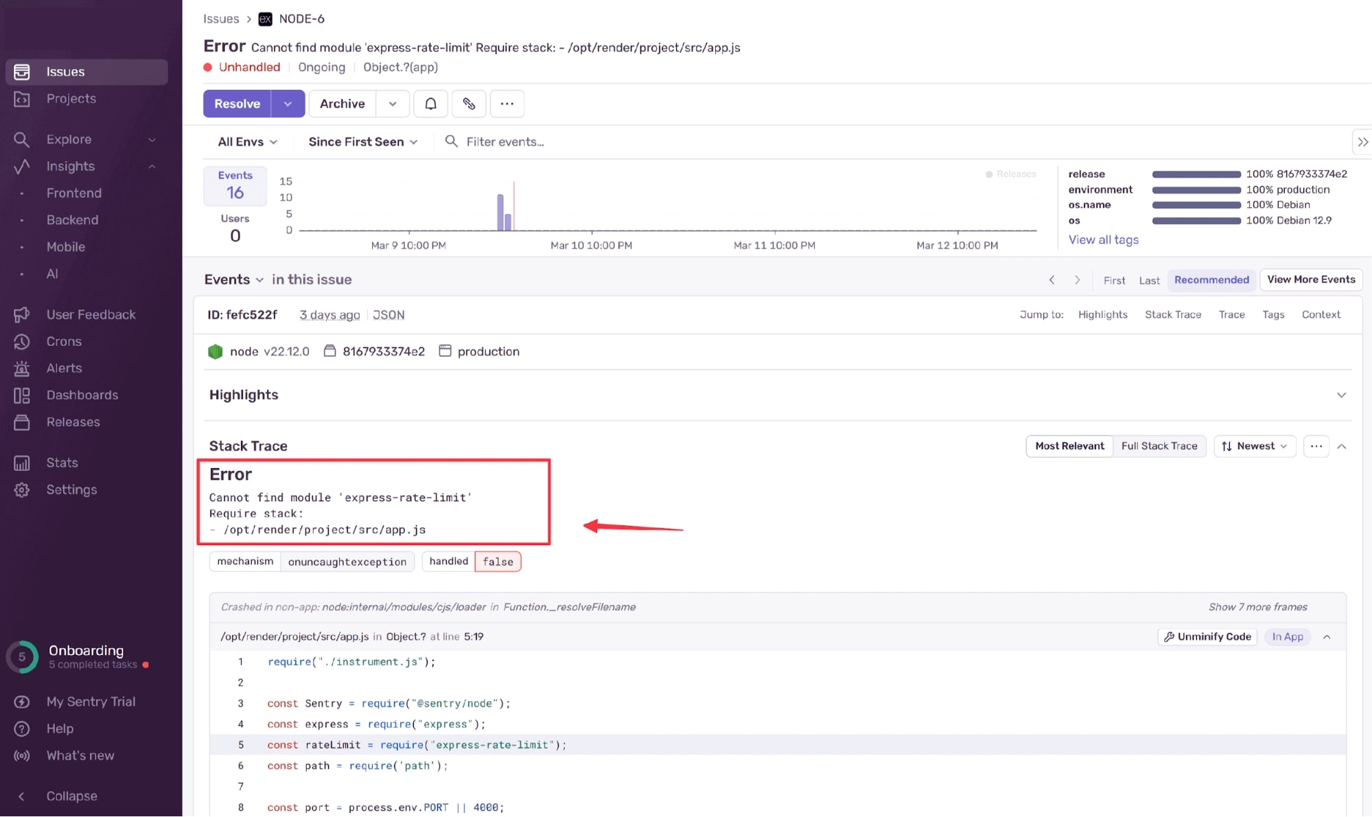1372x817 pixels.
Task: Jump to the Tags section
Action: pos(1273,314)
